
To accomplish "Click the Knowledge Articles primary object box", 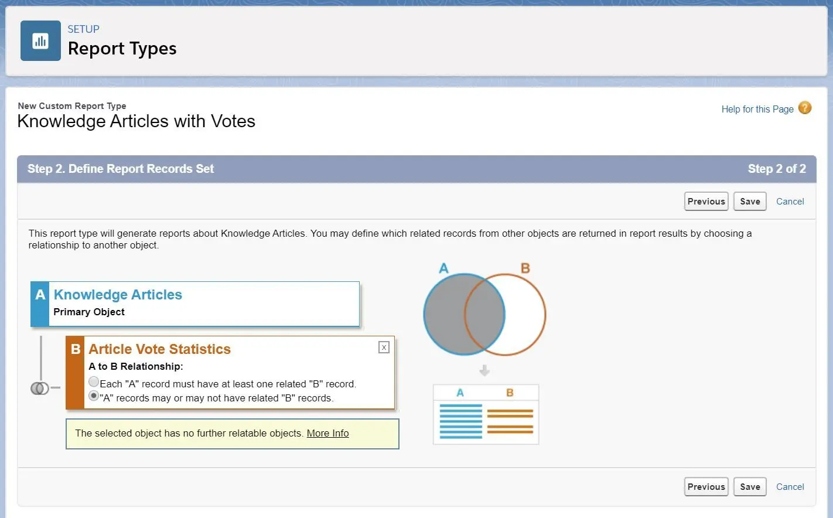I will (x=195, y=304).
